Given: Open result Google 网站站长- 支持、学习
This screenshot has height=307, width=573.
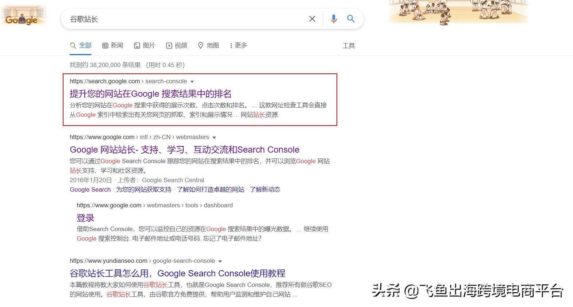Looking at the screenshot, I should point(184,150).
